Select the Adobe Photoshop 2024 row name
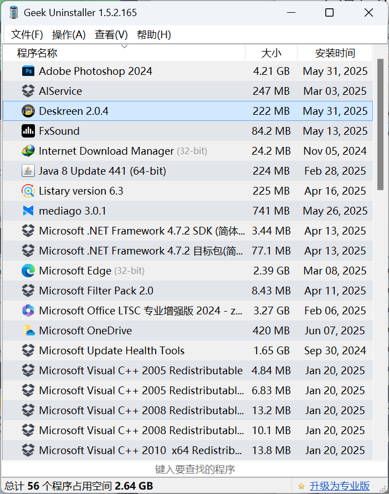 click(95, 71)
